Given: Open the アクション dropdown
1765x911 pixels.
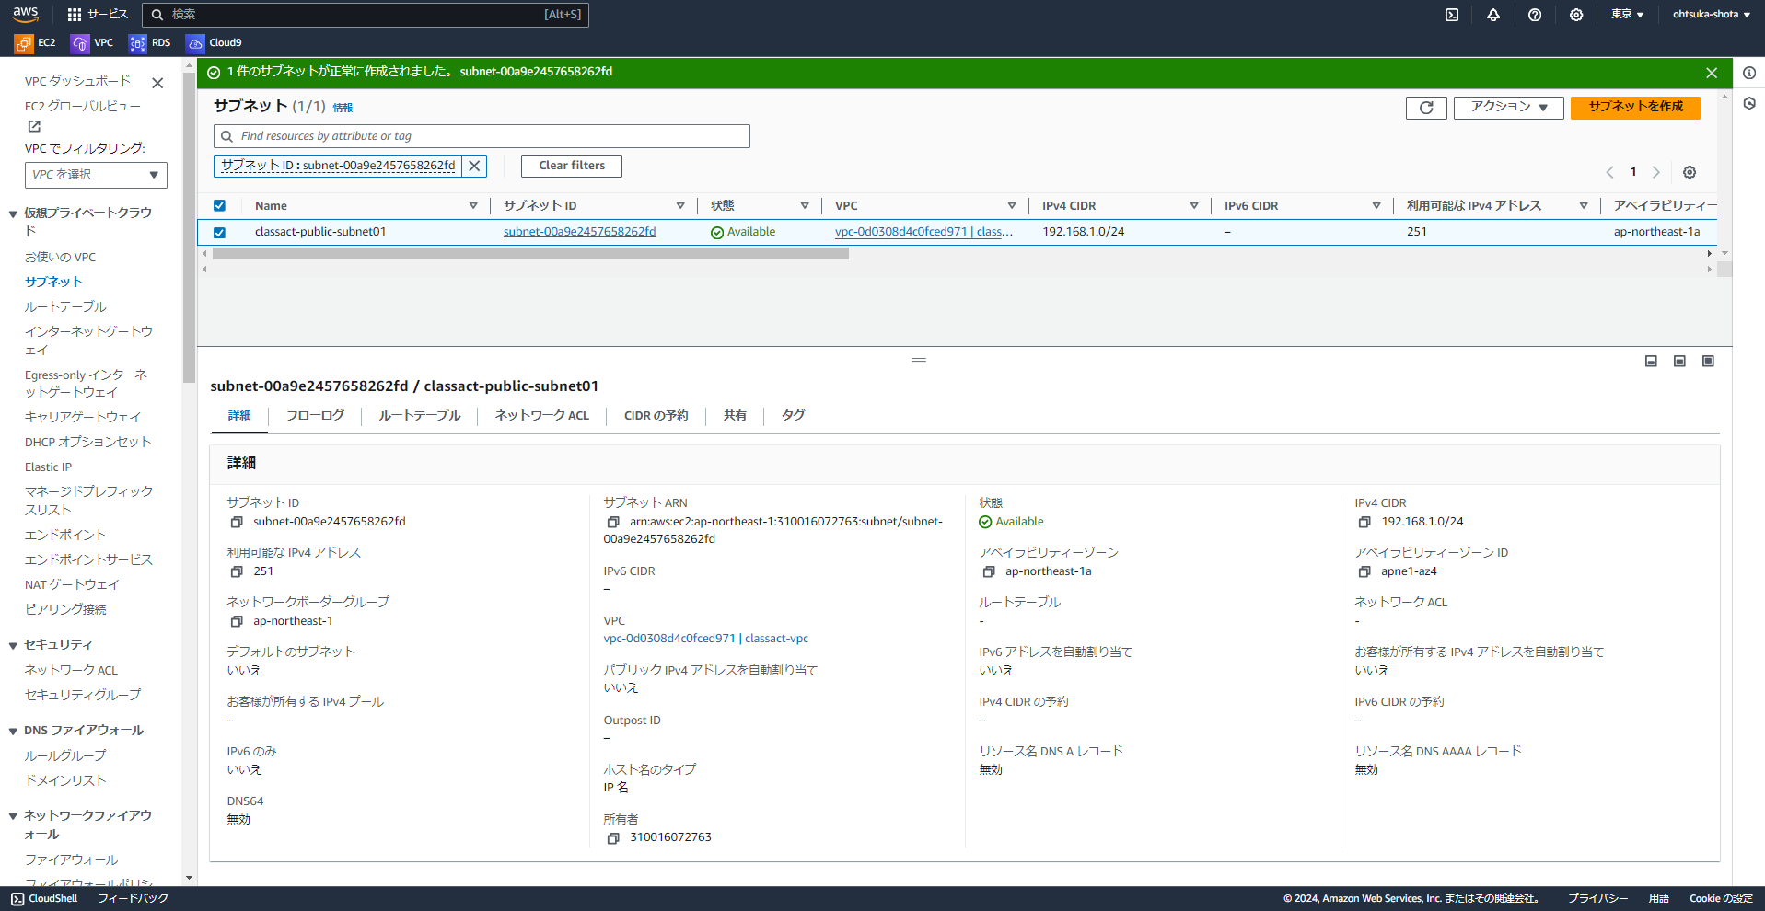Looking at the screenshot, I should 1508,108.
